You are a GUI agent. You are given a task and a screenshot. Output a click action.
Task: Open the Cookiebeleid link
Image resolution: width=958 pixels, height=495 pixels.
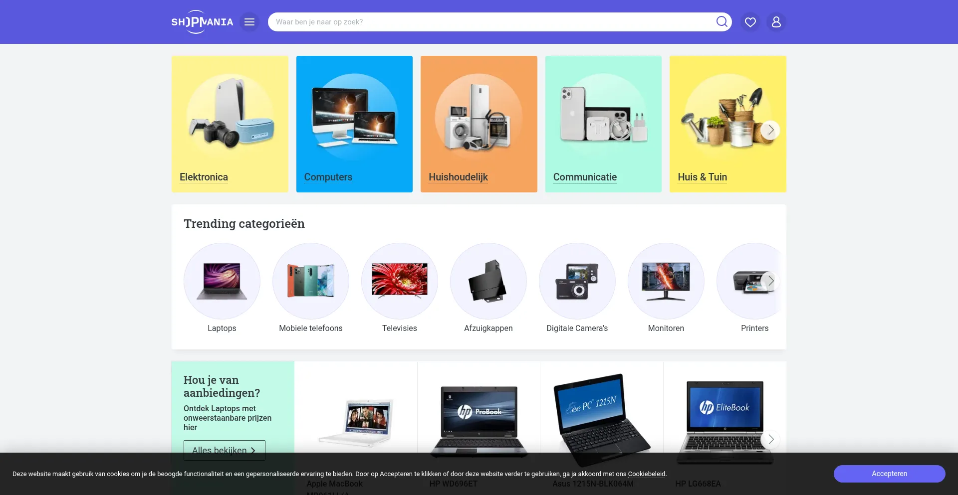(646, 474)
